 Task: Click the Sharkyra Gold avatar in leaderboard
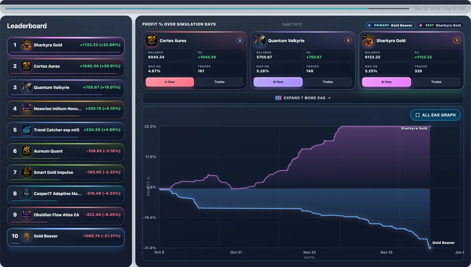tap(26, 45)
